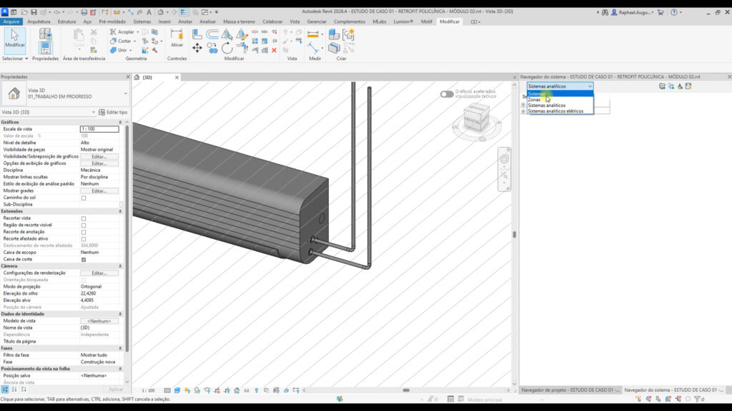Screen dimensions: 732x411
Task: Open the Arquivo menu
Action: point(11,21)
